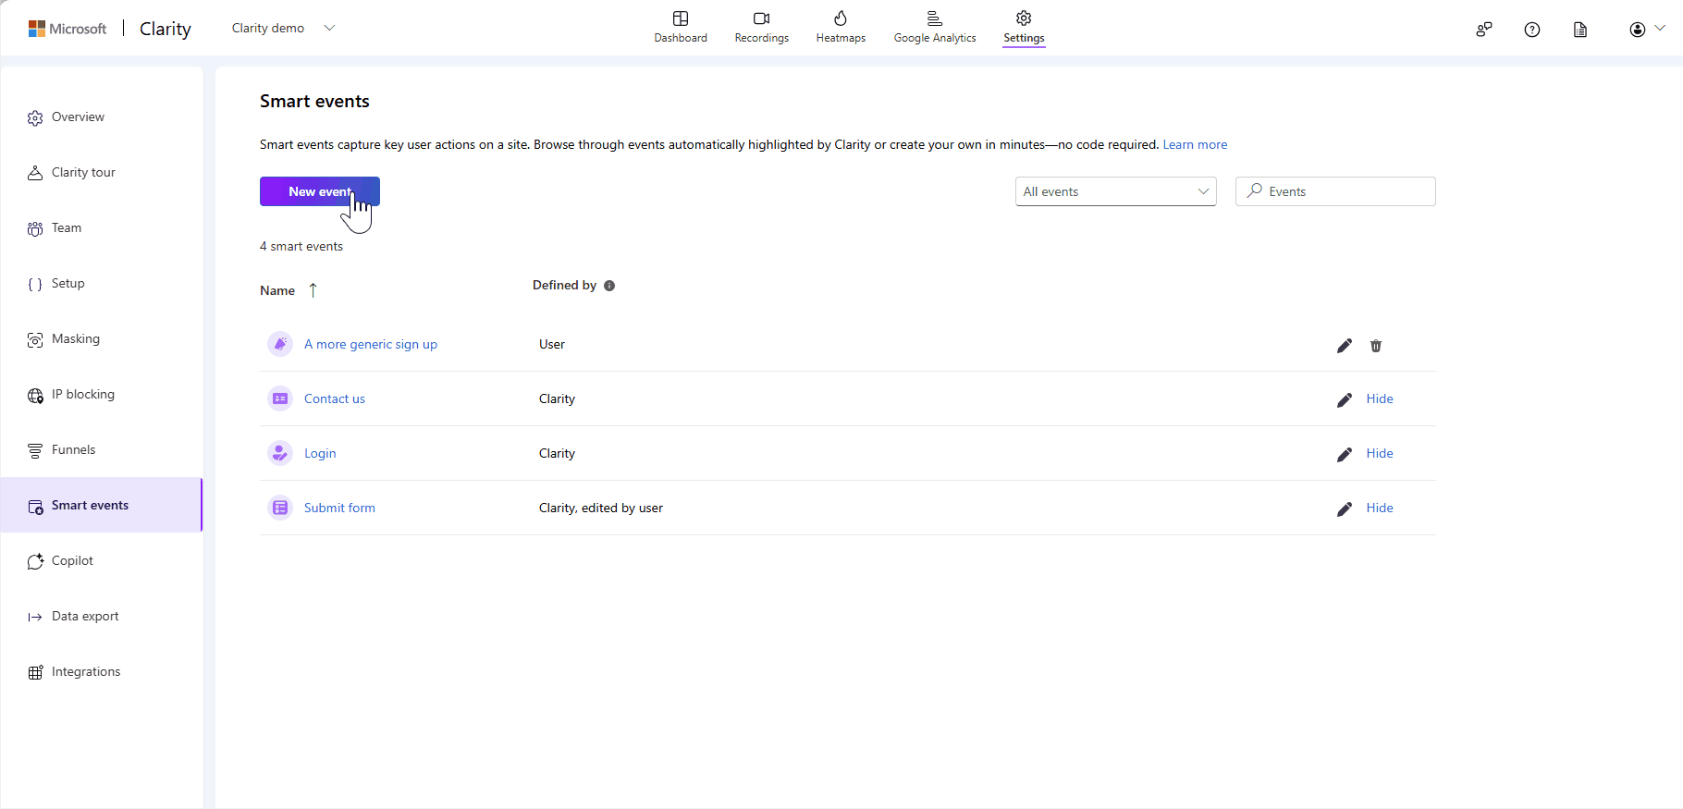Image resolution: width=1683 pixels, height=809 pixels.
Task: Click the Defined by info icon
Action: (x=609, y=286)
